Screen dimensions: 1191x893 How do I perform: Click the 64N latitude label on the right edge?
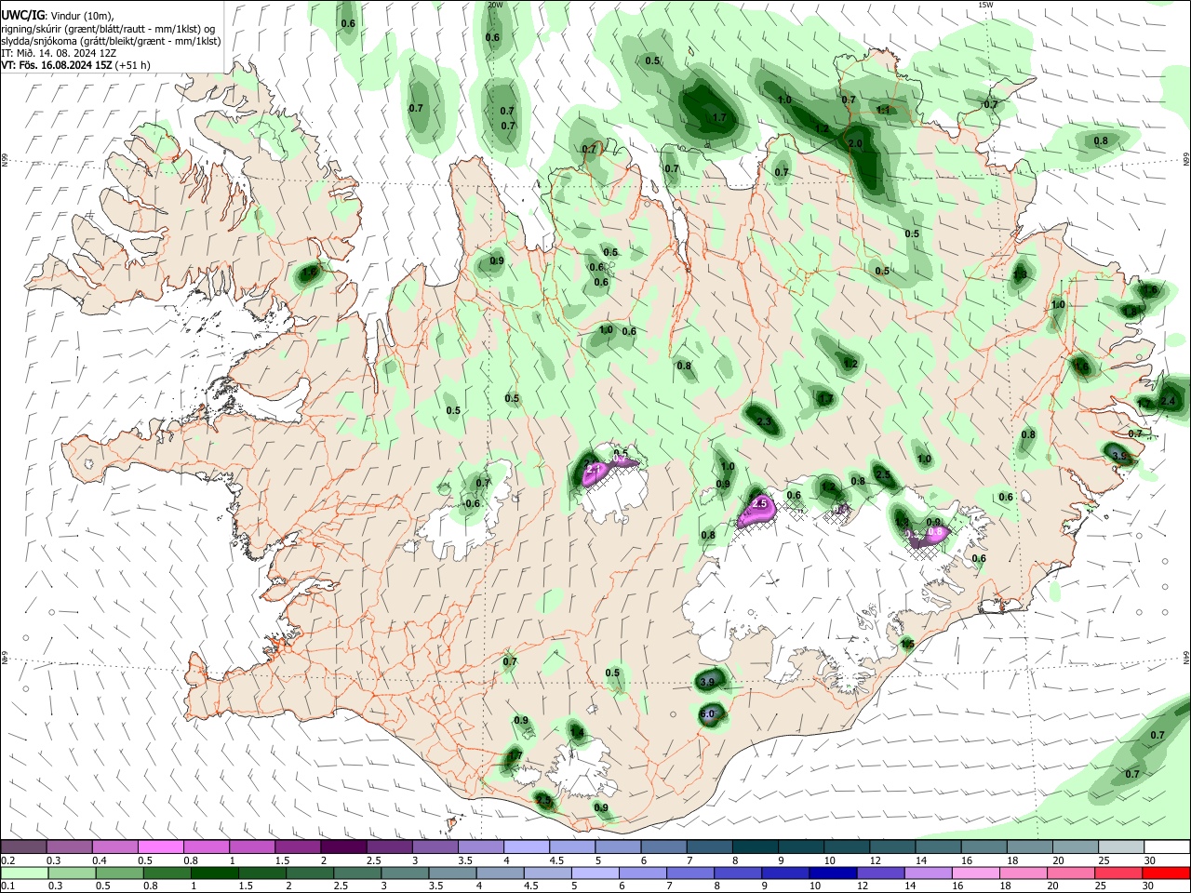1186,657
